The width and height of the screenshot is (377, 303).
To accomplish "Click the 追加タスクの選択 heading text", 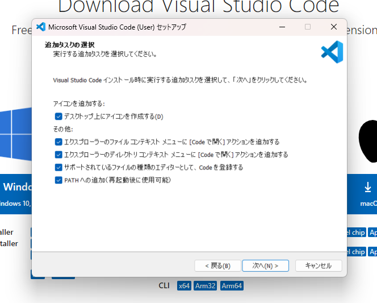I will [x=70, y=45].
